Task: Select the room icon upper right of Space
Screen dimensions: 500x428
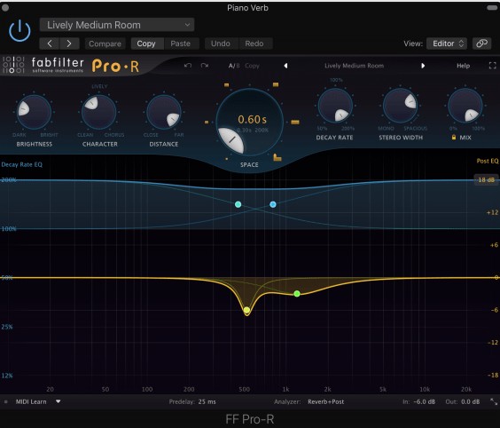Action: [276, 84]
